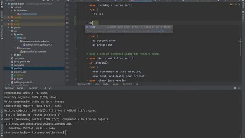Viewport: 245px width, 138px height.
Task: Click the application.properties file icon
Action: click(x=21, y=51)
